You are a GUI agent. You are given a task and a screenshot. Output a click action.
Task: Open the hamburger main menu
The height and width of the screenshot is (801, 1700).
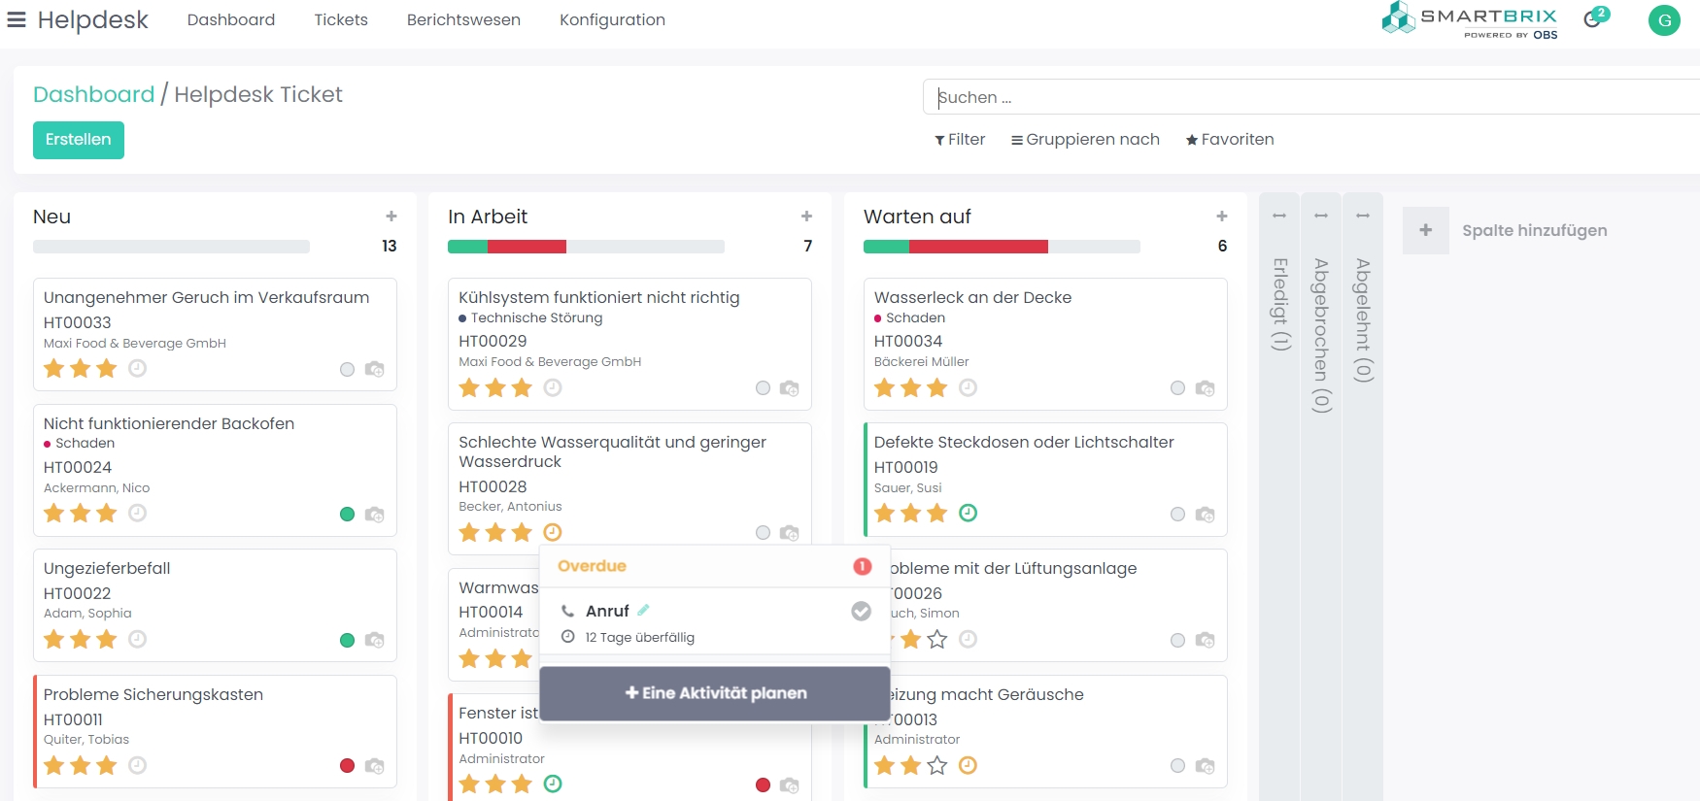tap(17, 19)
